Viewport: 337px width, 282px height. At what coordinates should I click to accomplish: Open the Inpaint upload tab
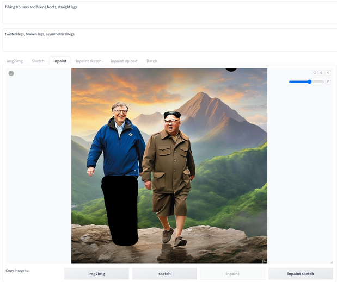124,61
